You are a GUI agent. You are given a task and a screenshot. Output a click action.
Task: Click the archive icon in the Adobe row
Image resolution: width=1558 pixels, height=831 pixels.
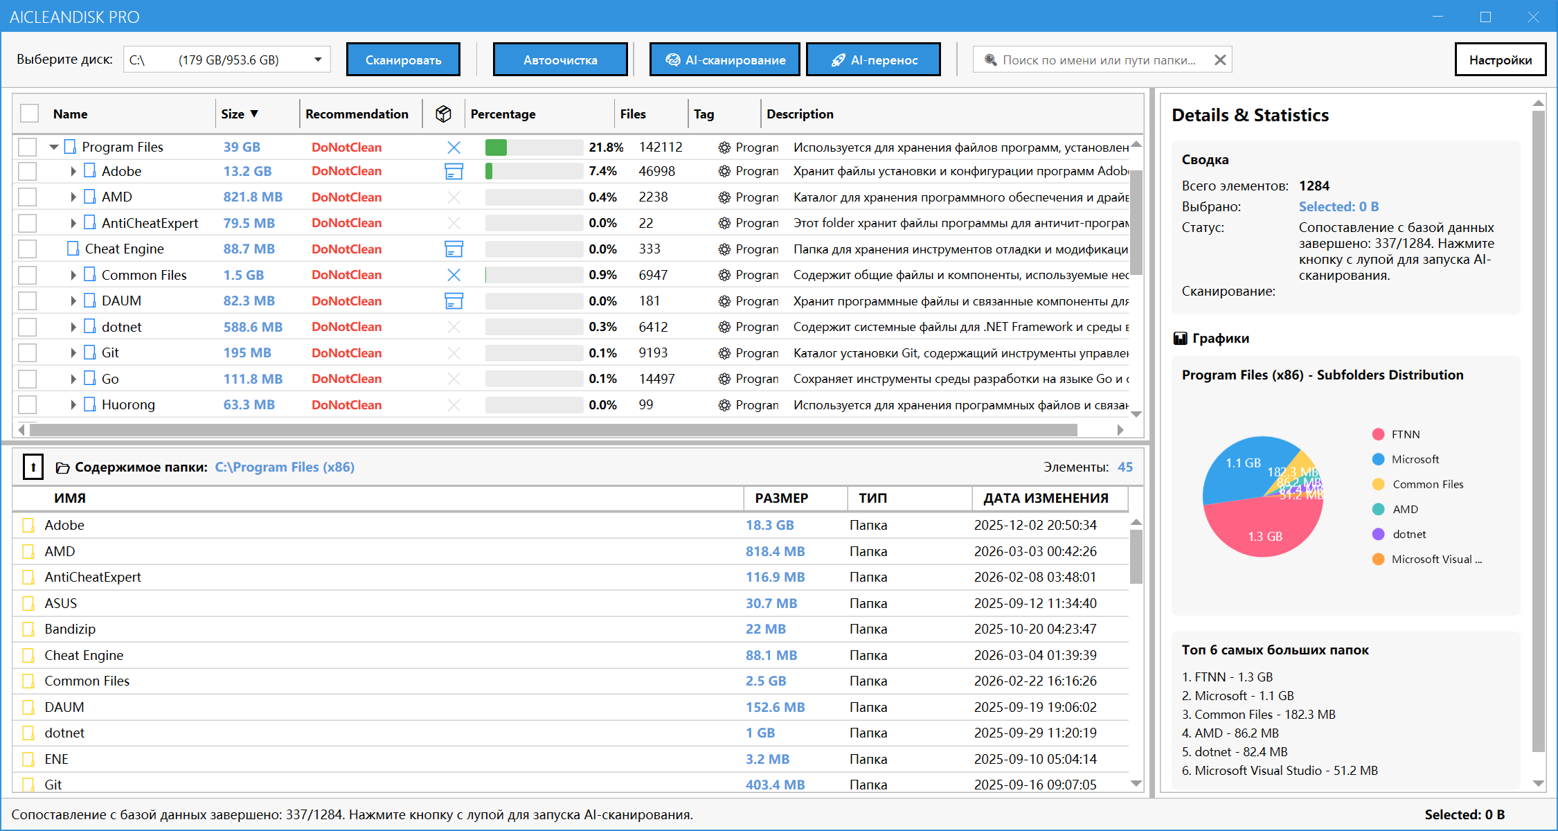pyautogui.click(x=454, y=171)
